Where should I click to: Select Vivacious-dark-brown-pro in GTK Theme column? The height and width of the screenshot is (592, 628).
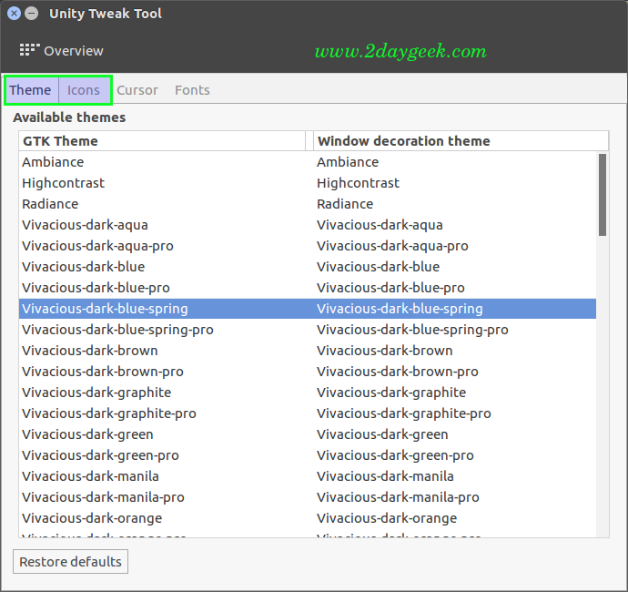tap(103, 372)
